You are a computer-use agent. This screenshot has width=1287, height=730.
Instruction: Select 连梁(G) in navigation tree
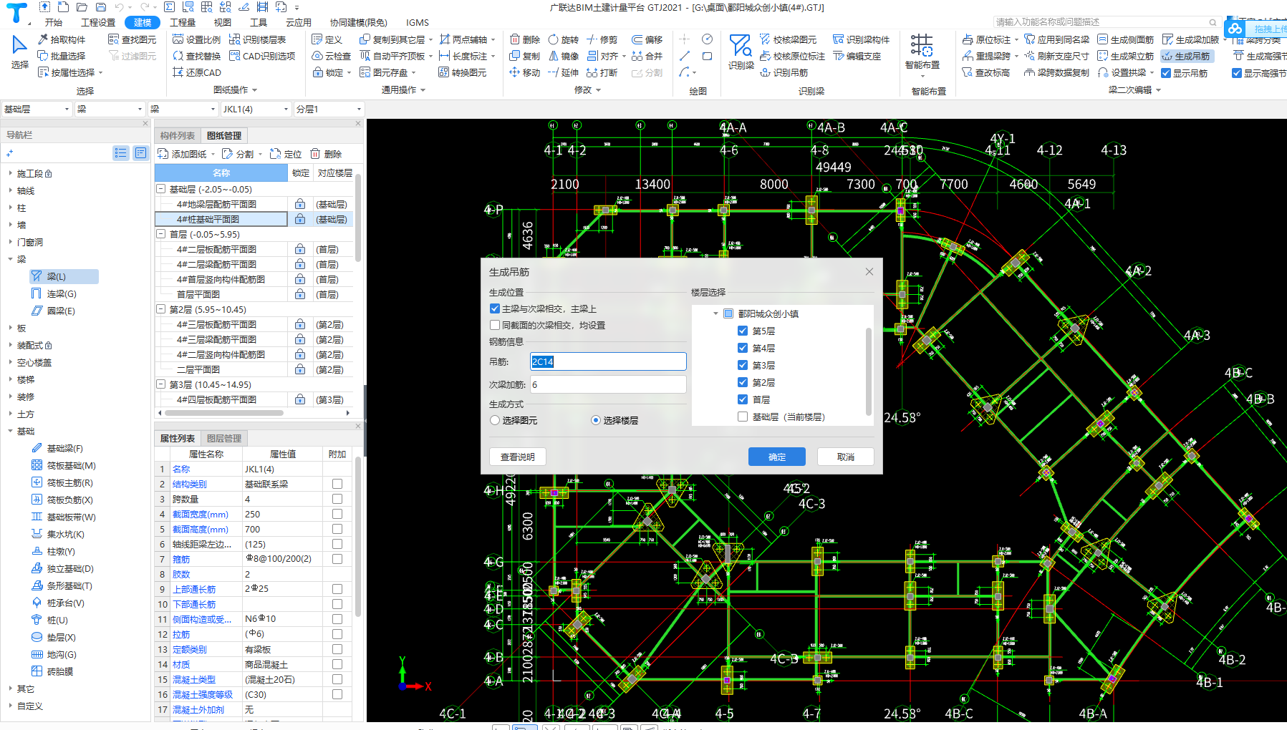[x=62, y=293]
